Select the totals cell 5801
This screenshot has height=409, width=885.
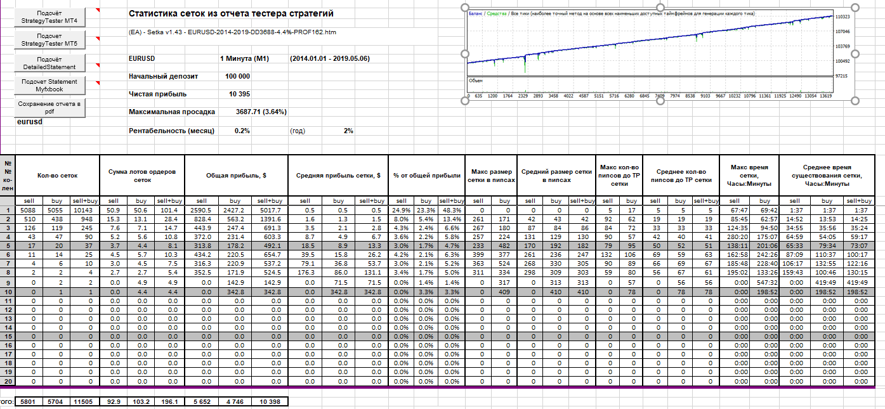pyautogui.click(x=29, y=401)
